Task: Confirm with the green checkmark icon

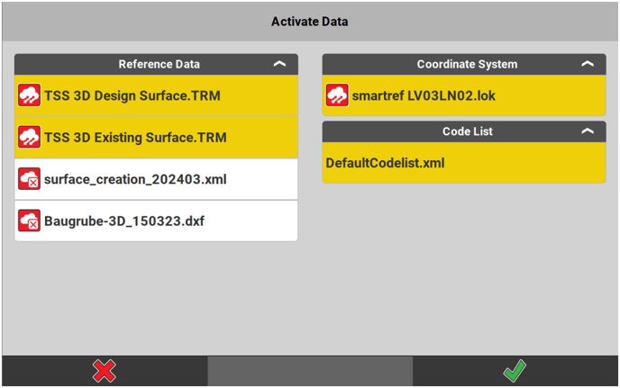Action: (515, 371)
